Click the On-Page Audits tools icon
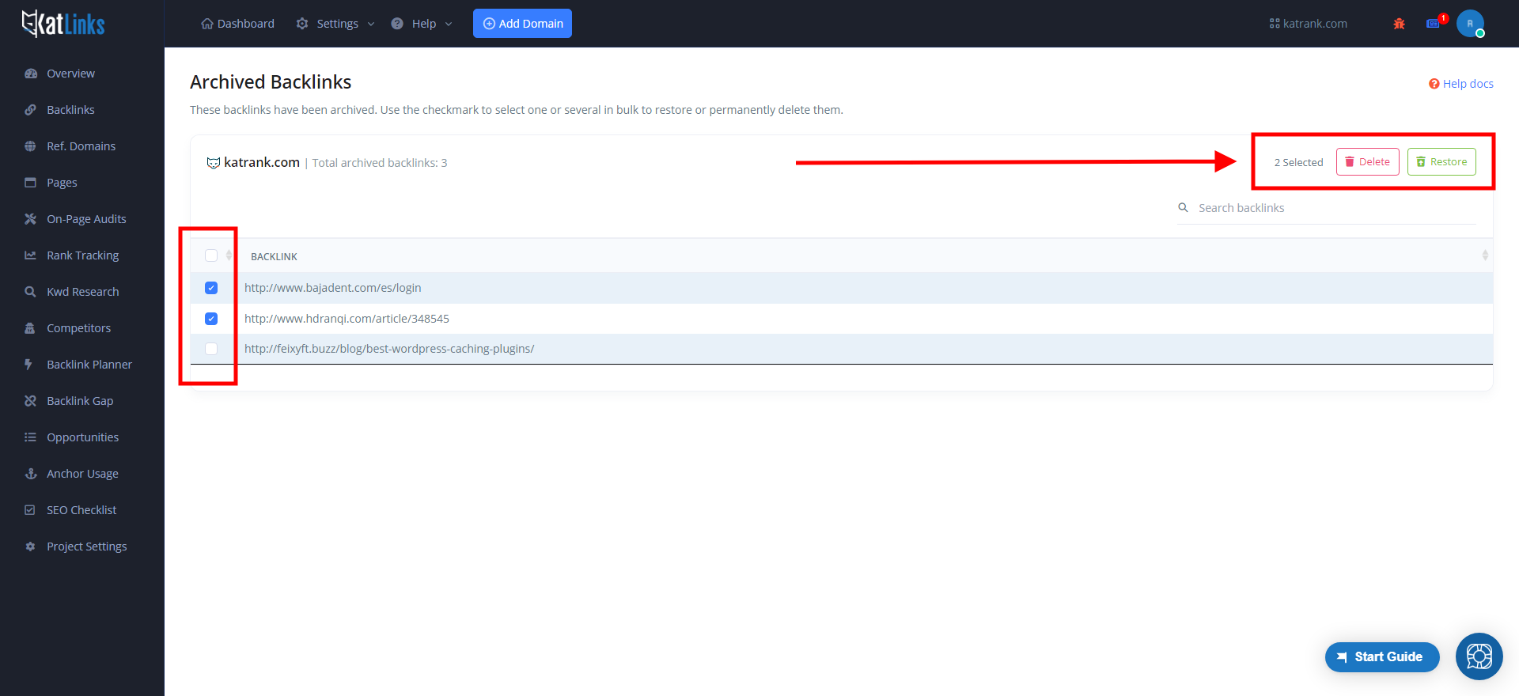This screenshot has height=696, width=1519. [x=31, y=219]
